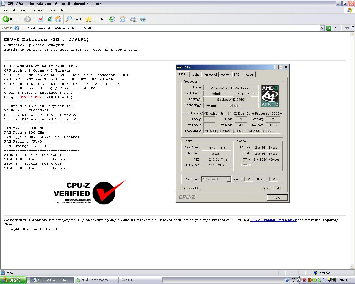Follow the CPU-Z Validator Official forum link

pyautogui.click(x=273, y=220)
